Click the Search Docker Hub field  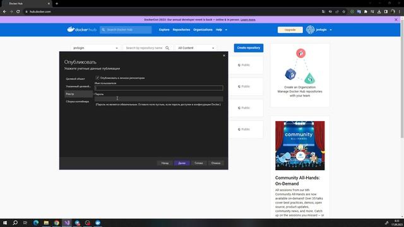click(126, 30)
